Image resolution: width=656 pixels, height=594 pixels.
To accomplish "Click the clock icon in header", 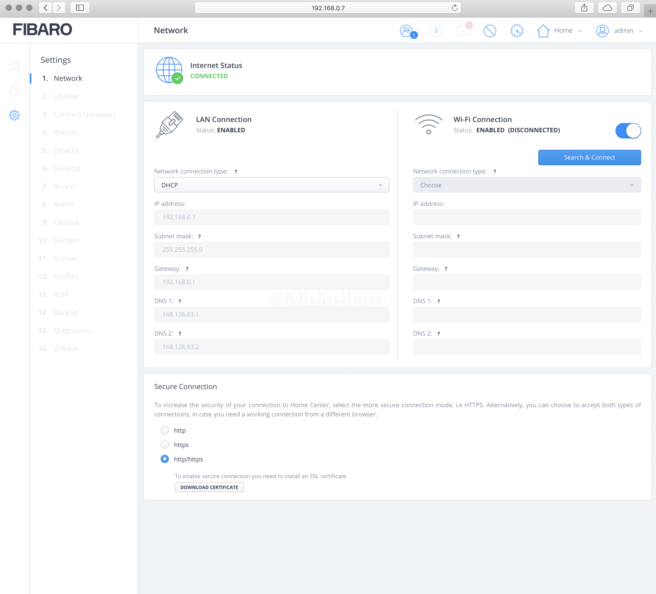I will point(516,31).
